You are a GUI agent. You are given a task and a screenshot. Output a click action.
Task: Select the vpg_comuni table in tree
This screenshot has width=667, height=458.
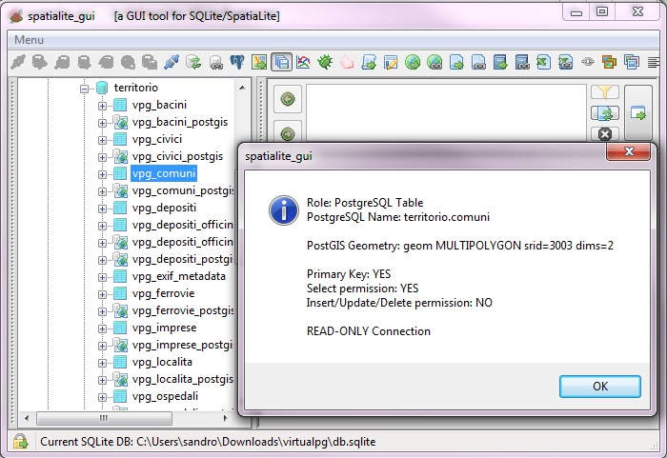coord(164,173)
